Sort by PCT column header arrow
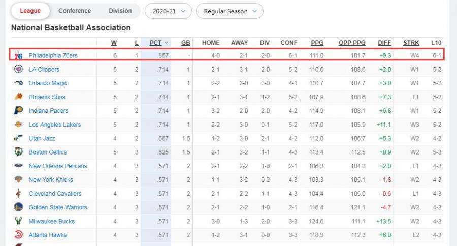This screenshot has width=457, height=246. pos(166,43)
